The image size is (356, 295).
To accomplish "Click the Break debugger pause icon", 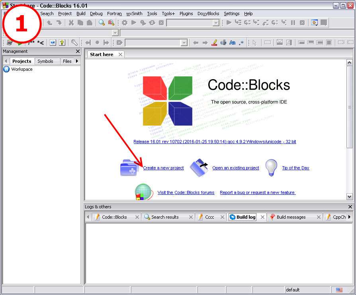I will point(293,23).
